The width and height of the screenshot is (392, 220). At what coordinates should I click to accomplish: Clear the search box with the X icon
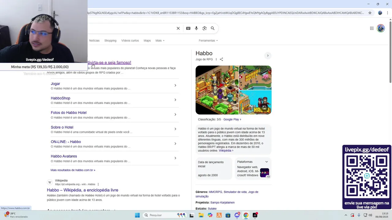click(178, 28)
